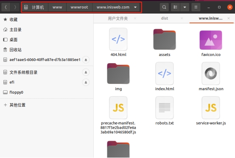The image size is (235, 158).
Task: Go back with the left arrow button
Action: point(6,7)
